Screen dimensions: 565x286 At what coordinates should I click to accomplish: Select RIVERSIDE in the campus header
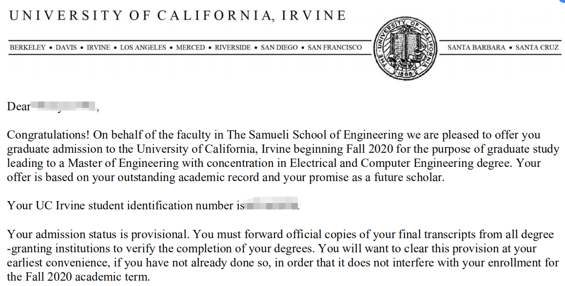click(x=233, y=48)
